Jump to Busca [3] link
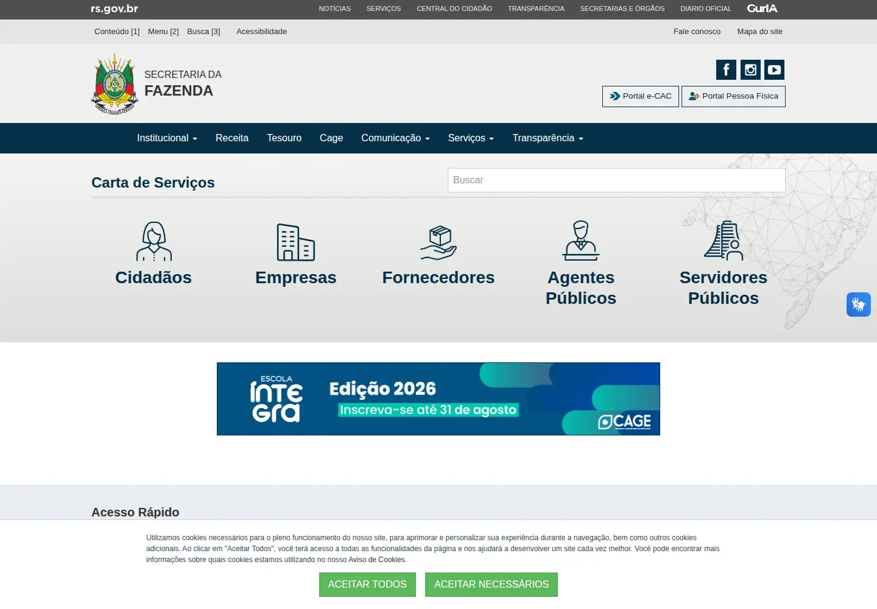 203,32
